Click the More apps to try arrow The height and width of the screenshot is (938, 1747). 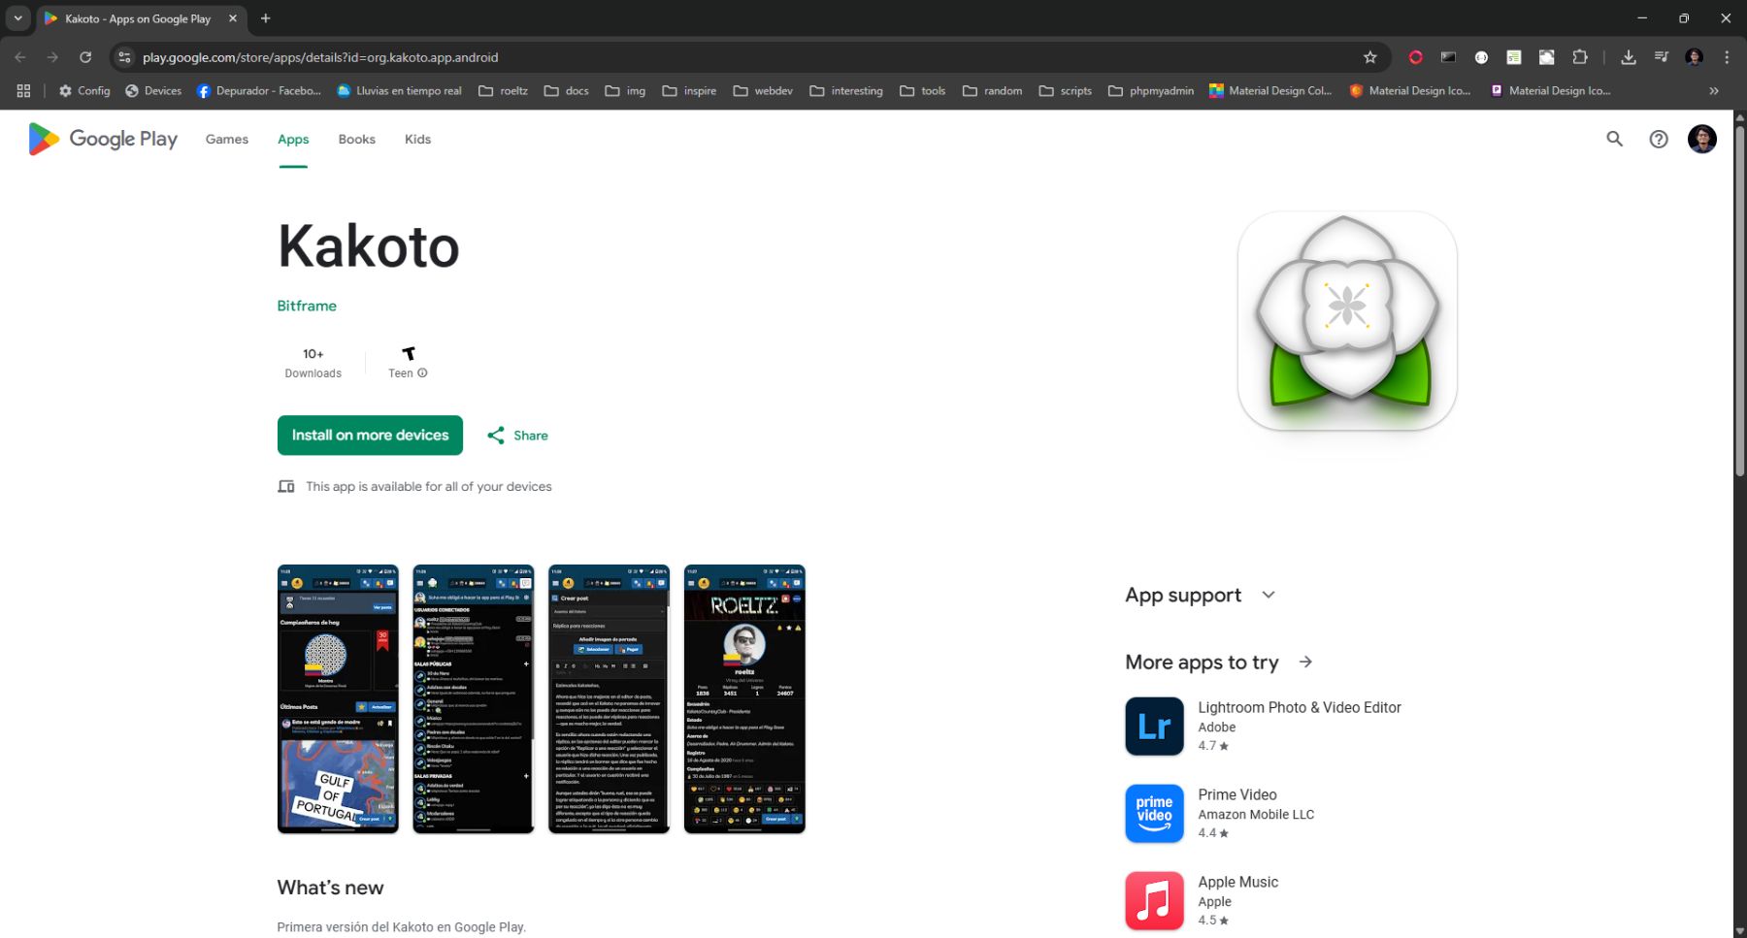[1305, 662]
